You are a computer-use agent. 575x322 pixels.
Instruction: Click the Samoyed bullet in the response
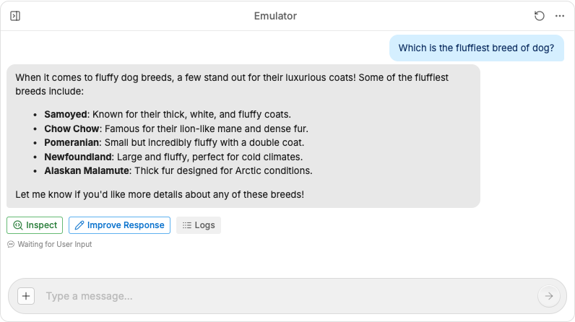pyautogui.click(x=168, y=114)
